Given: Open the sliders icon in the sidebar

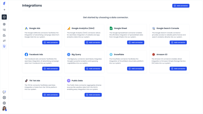Looking at the screenshot, I should tap(4, 41).
